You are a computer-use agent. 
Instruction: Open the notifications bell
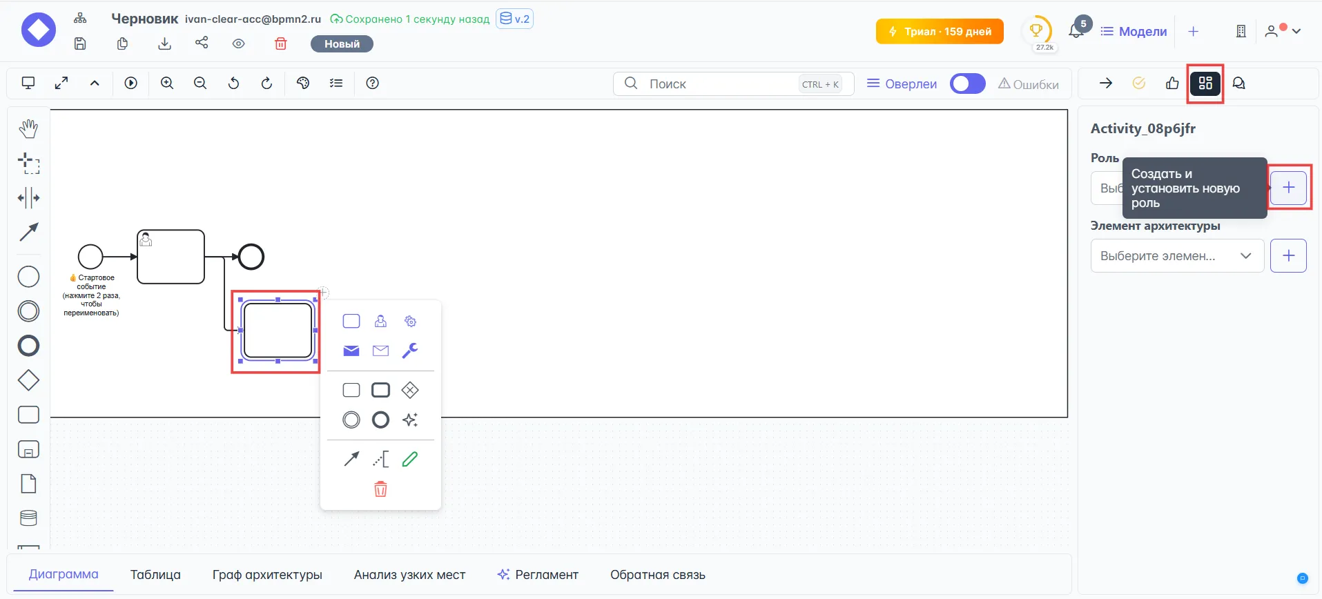1076,31
